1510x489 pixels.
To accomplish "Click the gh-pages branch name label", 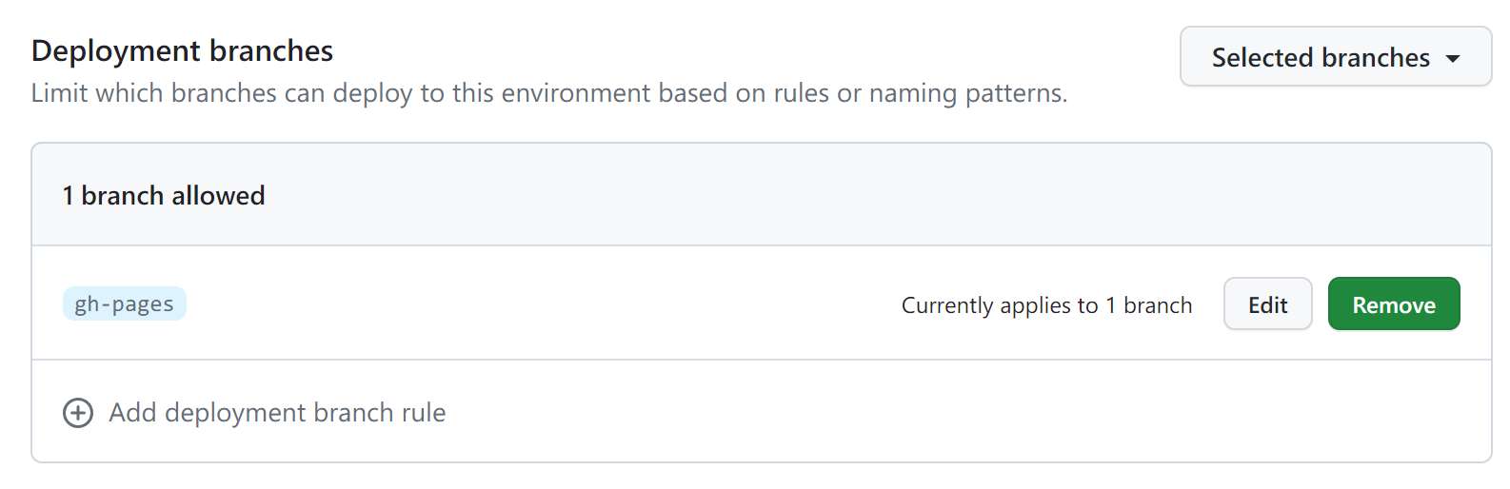I will pyautogui.click(x=125, y=303).
